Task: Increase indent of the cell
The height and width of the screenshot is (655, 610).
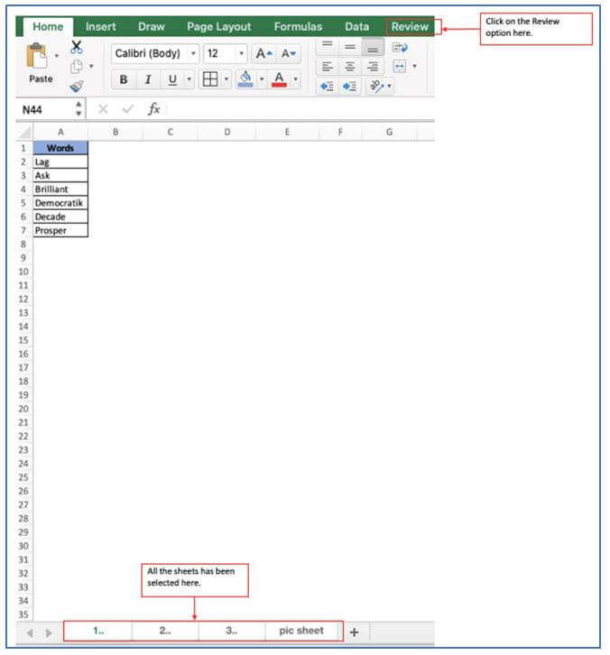Action: (x=350, y=86)
